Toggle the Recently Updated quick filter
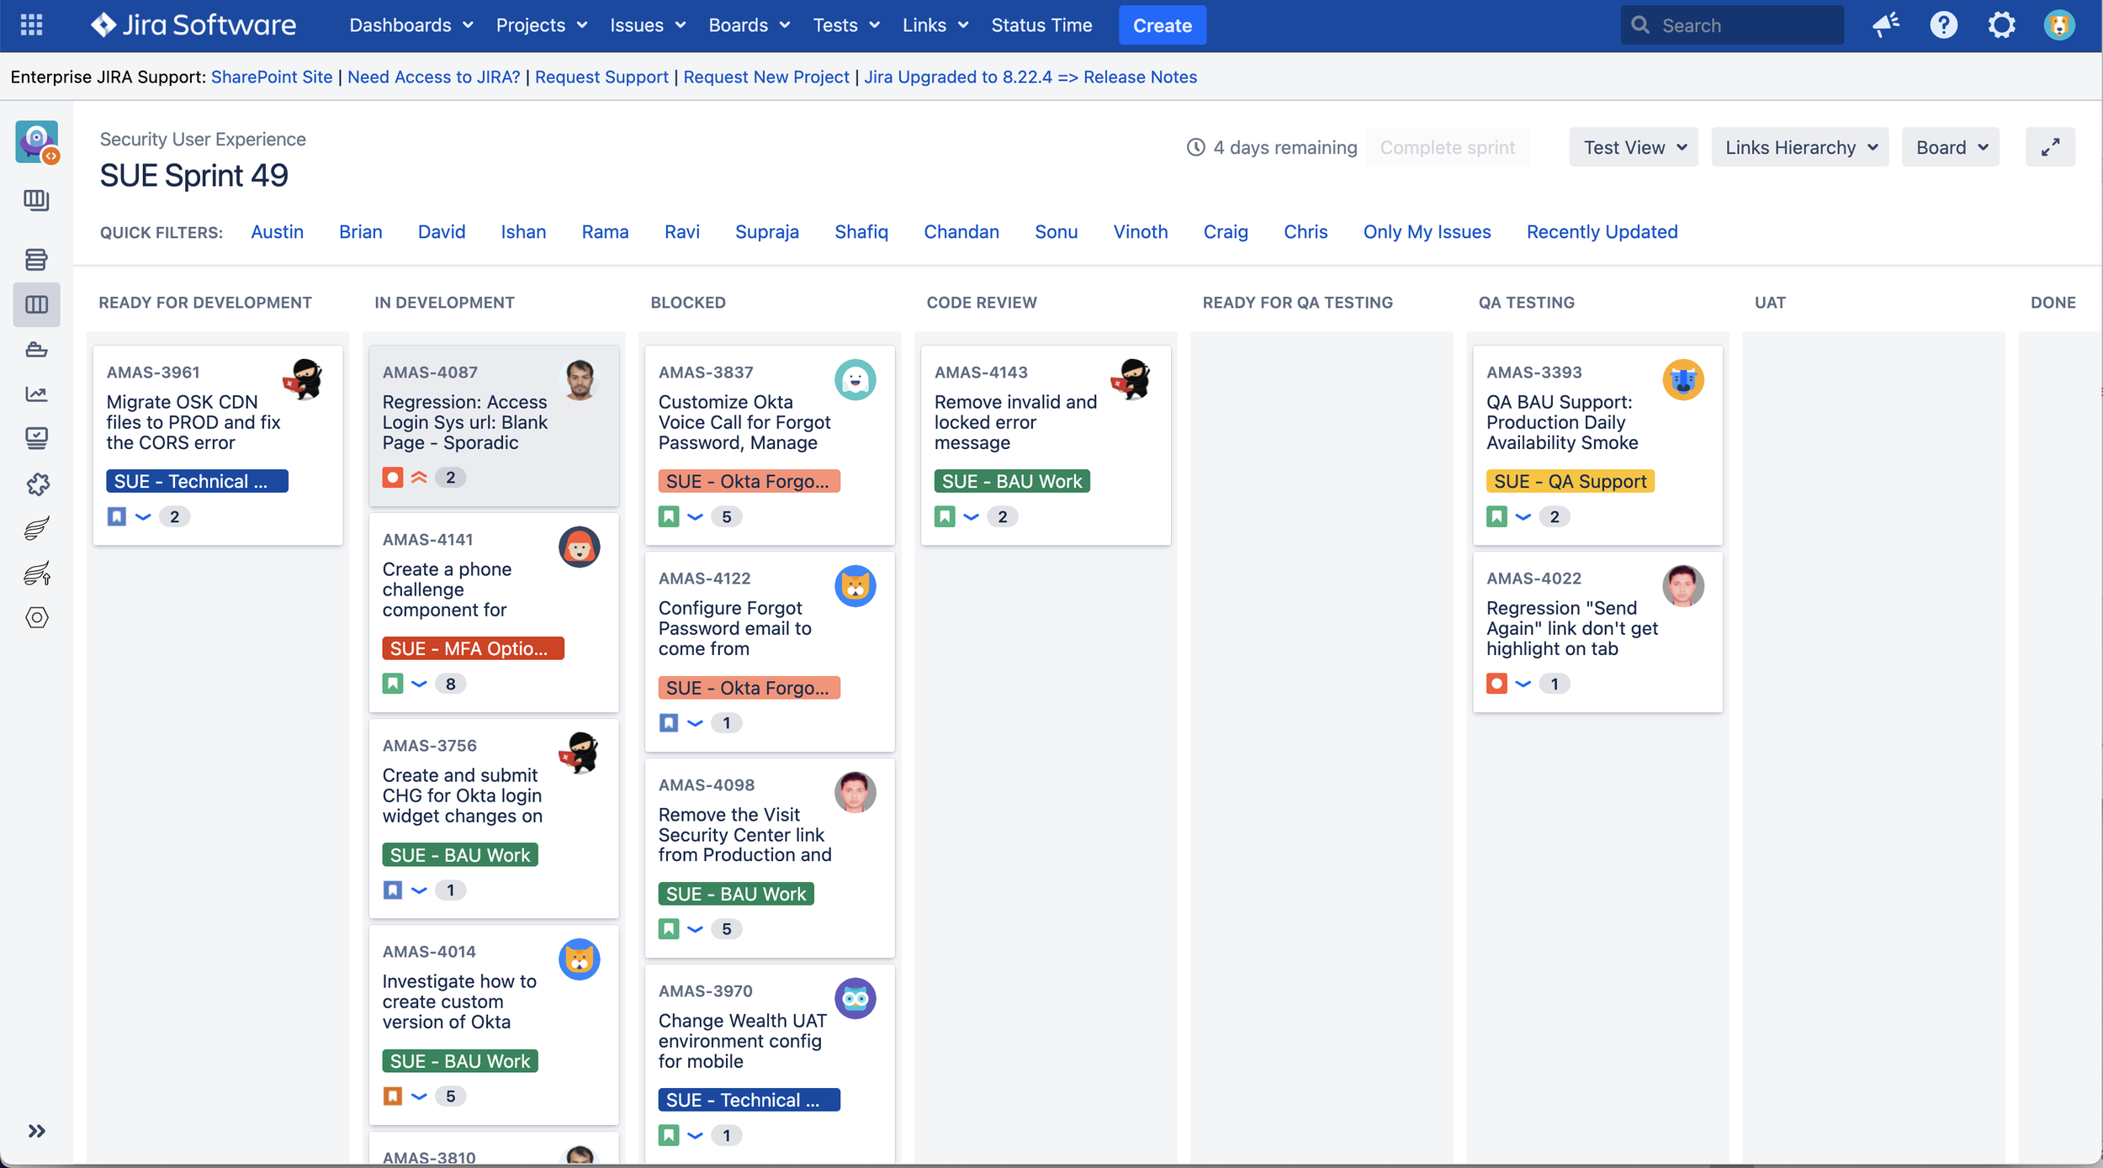The width and height of the screenshot is (2103, 1168). pyautogui.click(x=1602, y=232)
